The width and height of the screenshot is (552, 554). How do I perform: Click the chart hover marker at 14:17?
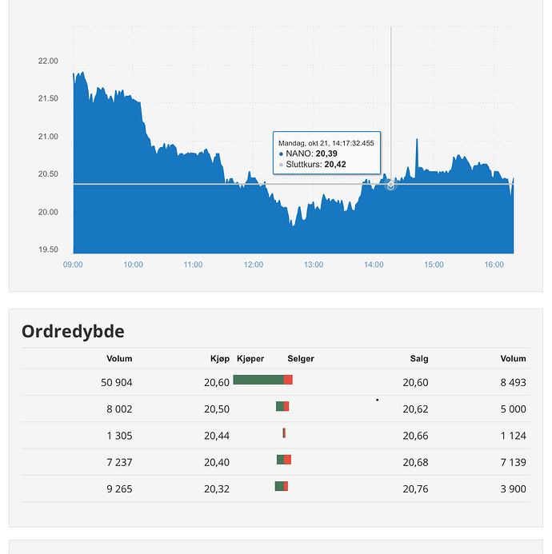tap(390, 185)
